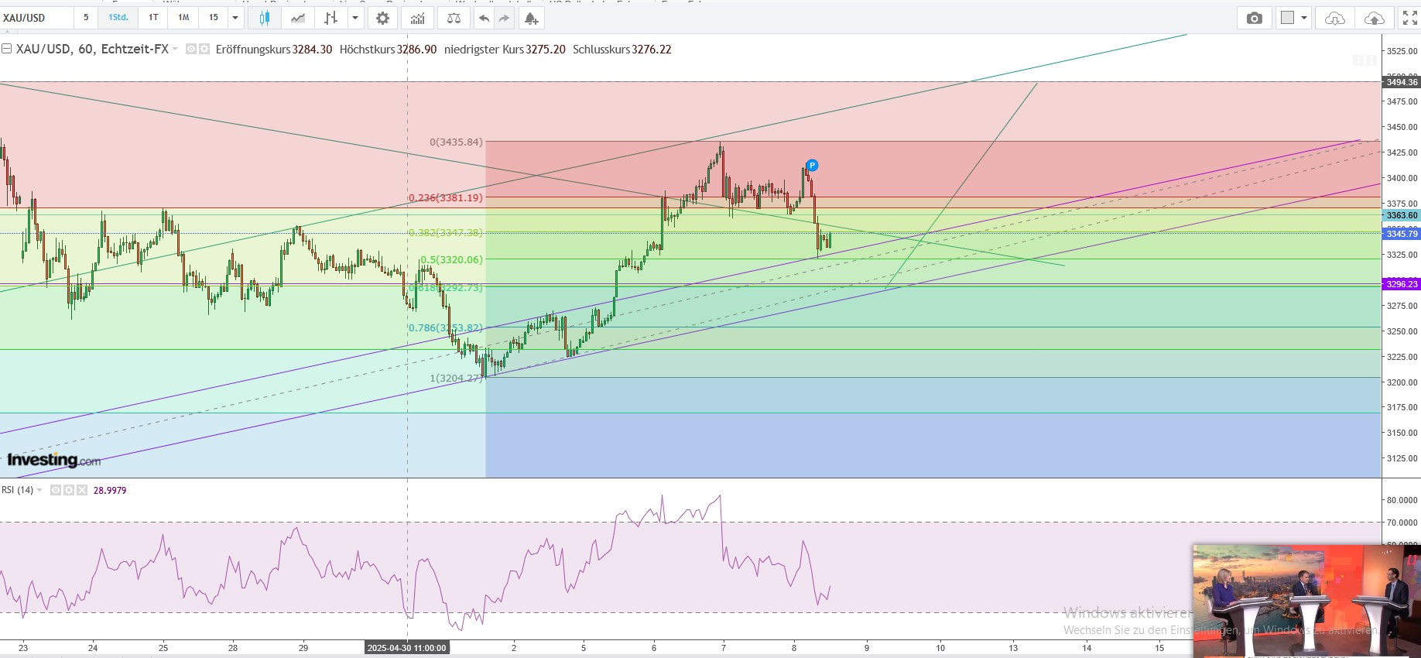Click Fibonacci level 0.382(3347.38) label
Image resolution: width=1421 pixels, height=658 pixels.
coord(446,232)
